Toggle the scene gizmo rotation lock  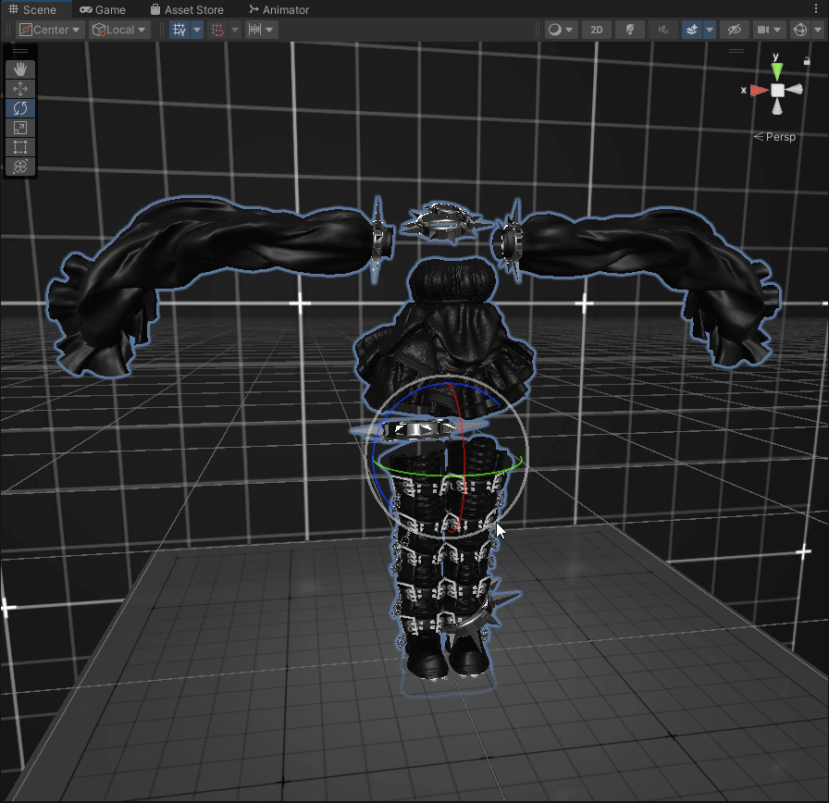click(x=807, y=60)
